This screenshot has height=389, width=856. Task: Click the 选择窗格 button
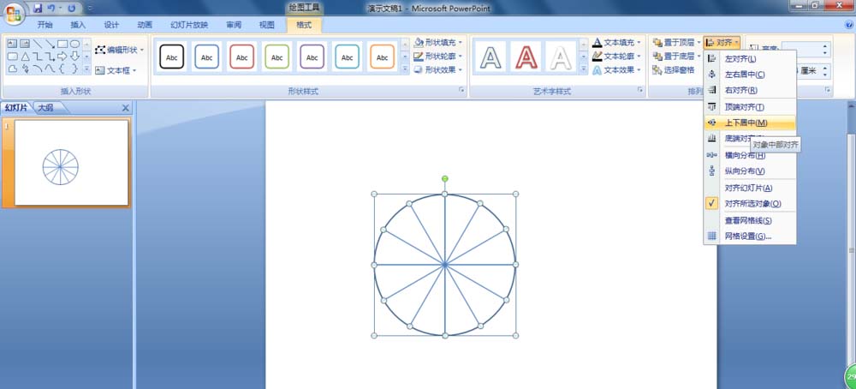674,70
